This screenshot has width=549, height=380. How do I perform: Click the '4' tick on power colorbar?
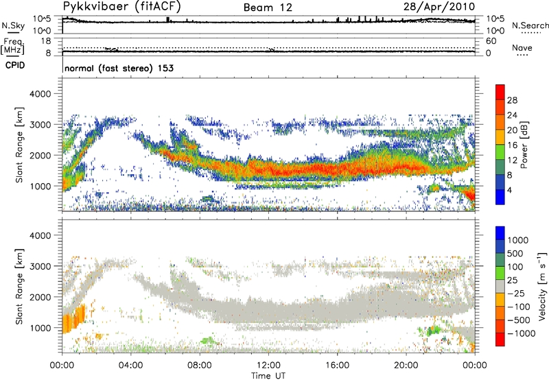pyautogui.click(x=509, y=190)
